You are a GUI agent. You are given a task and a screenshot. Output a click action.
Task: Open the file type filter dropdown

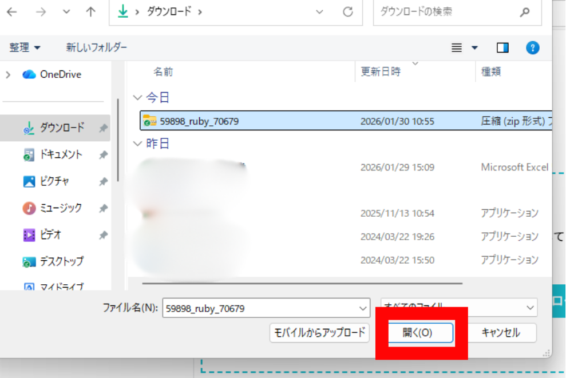coord(529,307)
